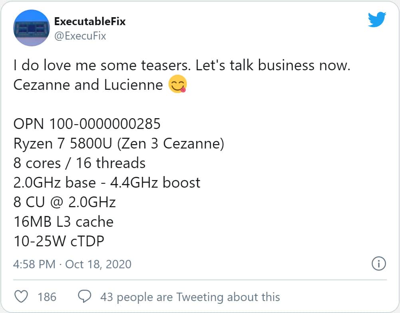Screen dimensions: 400x313
Task: Click the "2.0GHz base - 4.4GHz boost" line
Action: coord(107,182)
